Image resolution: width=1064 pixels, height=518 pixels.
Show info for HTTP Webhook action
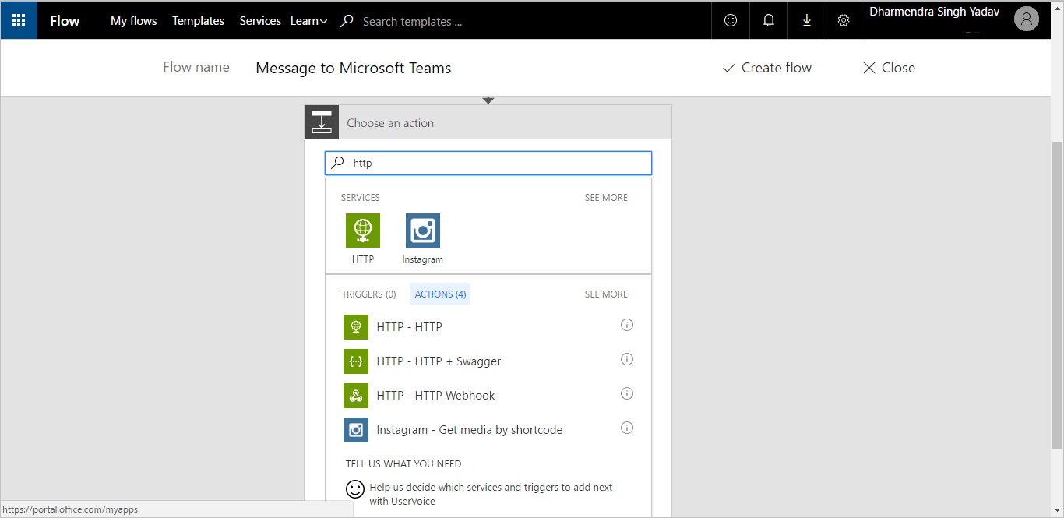(627, 393)
